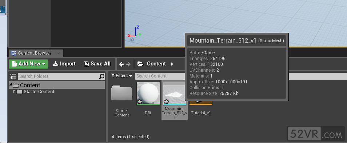This screenshot has width=347, height=143.
Task: Select the Content breadcrumb path
Action: coord(156,64)
